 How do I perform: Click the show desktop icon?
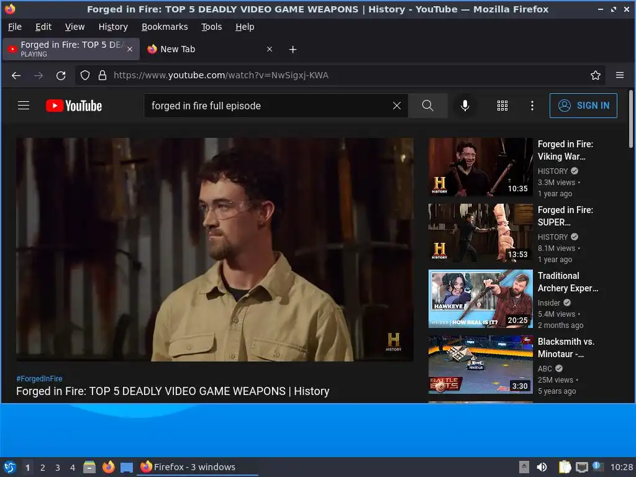coord(127,468)
